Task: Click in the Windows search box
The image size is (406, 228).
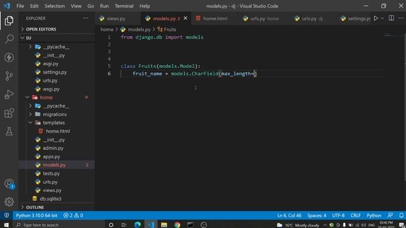Action: coord(59,225)
